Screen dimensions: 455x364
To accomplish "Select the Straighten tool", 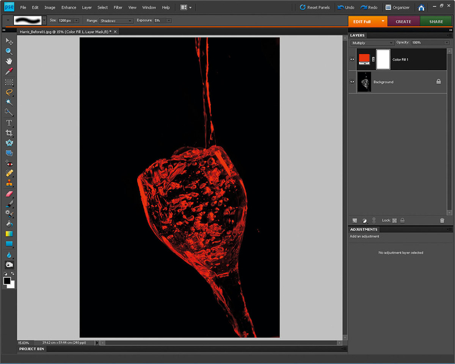I will [x=9, y=153].
